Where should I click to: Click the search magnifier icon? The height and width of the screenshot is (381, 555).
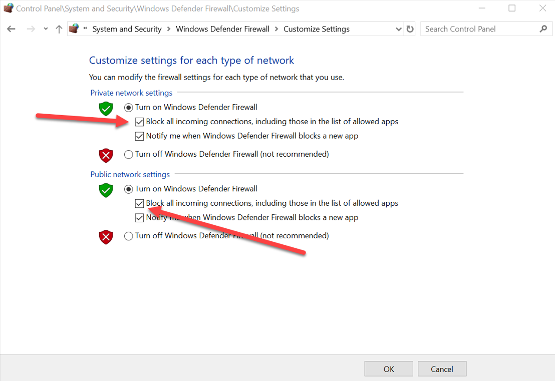543,29
